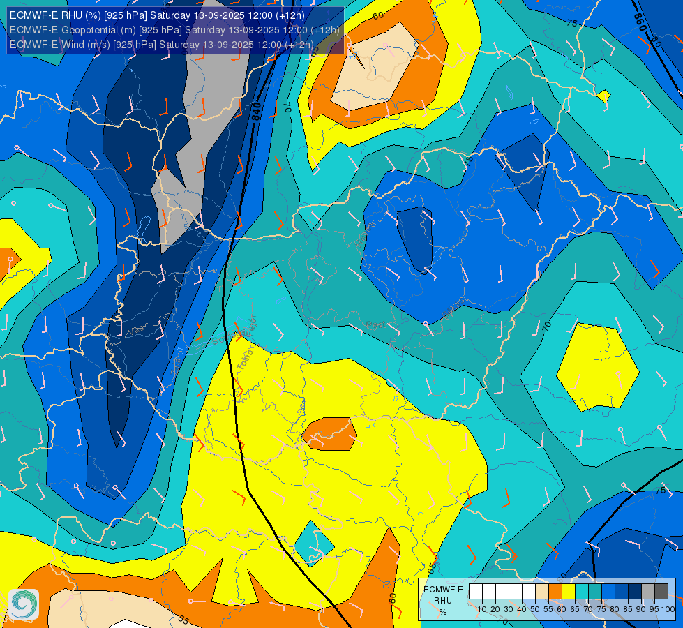
Task: Pick the bright blue 75-80 legend swatch
Action: tap(608, 592)
